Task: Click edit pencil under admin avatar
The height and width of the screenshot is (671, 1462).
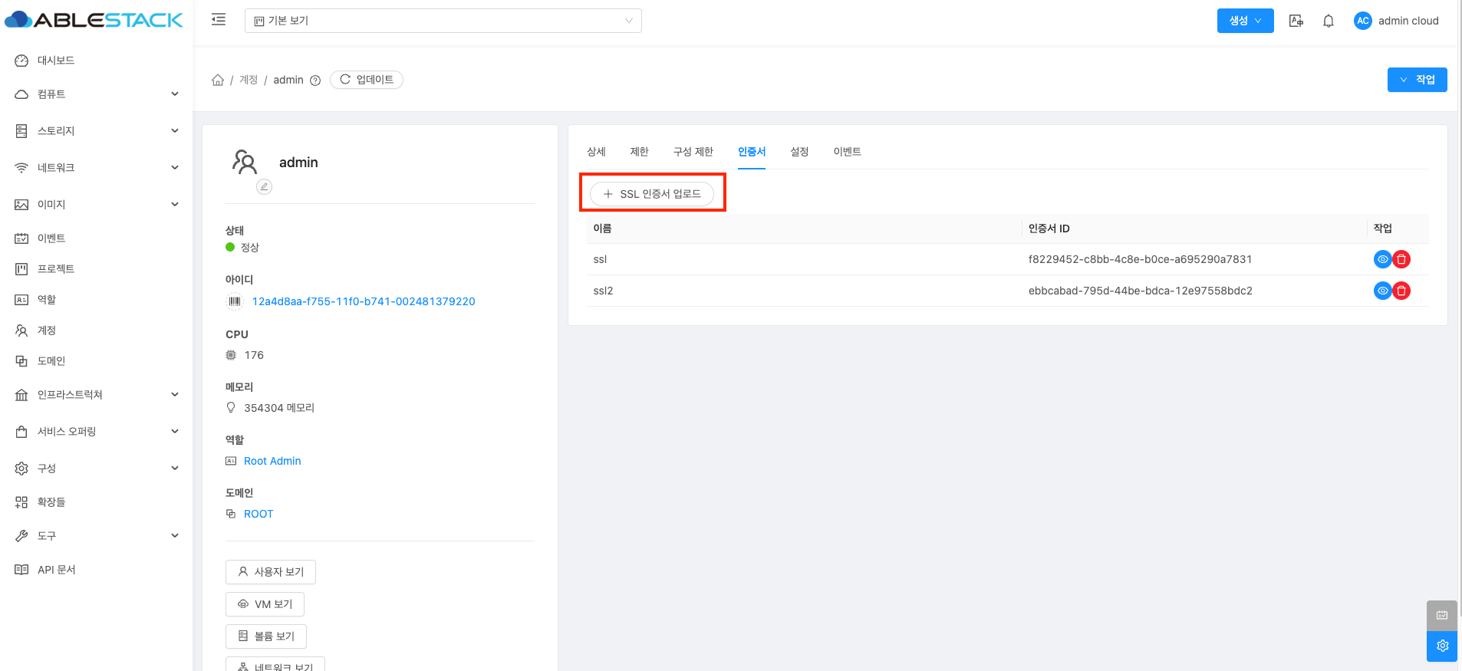Action: 264,186
